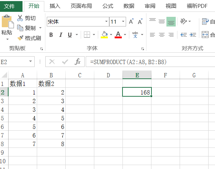This screenshot has width=215, height=169.
Task: Open the 文件 (File) menu
Action: pos(10,6)
